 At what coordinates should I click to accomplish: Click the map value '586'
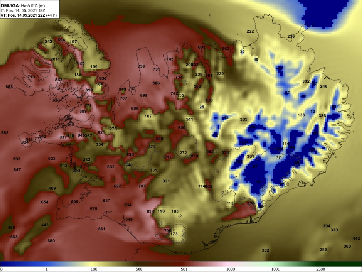click(x=156, y=83)
